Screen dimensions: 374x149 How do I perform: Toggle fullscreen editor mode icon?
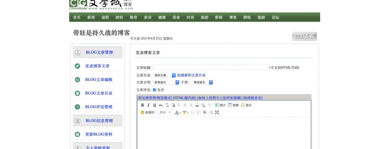click(x=217, y=112)
